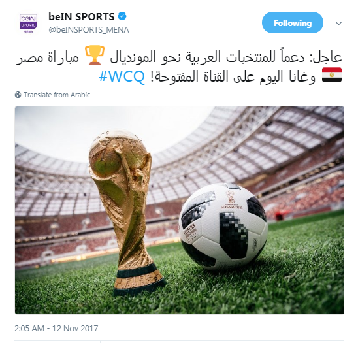This screenshot has height=343, width=358.
Task: Open the @beINSPORTS_MENA handle
Action: (89, 30)
